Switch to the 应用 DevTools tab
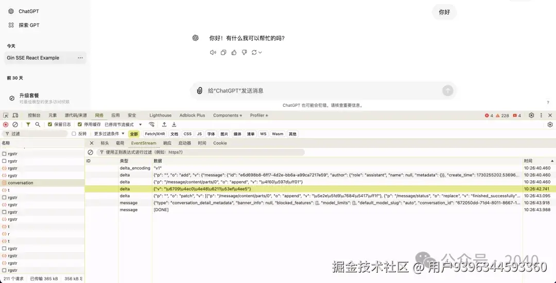This screenshot has width=556, height=283. (115, 116)
